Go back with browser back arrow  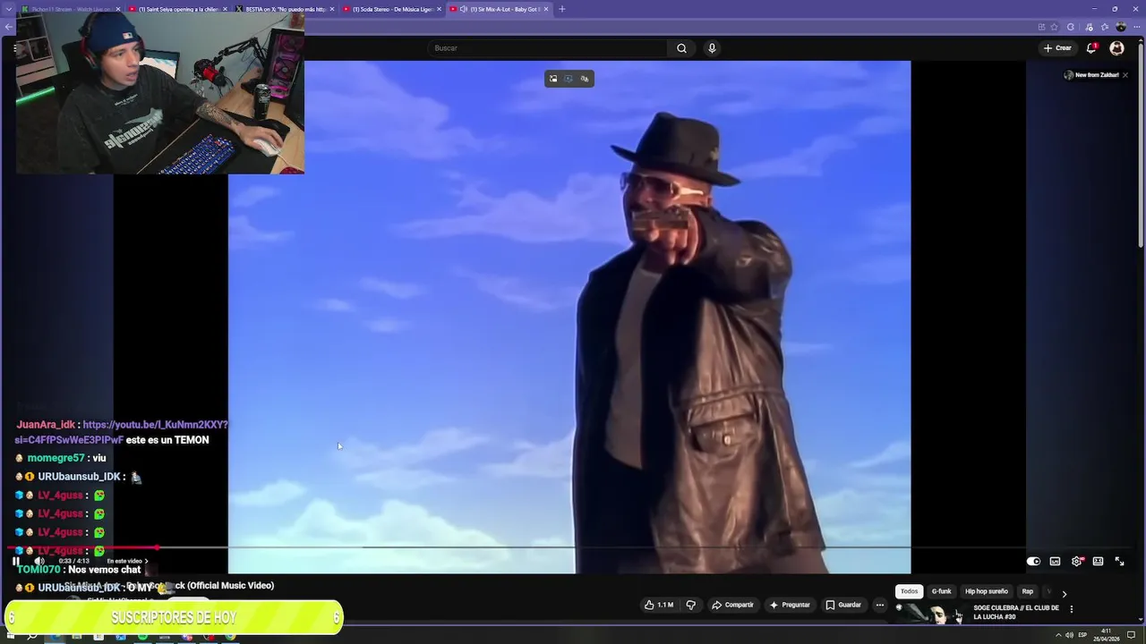[8, 27]
